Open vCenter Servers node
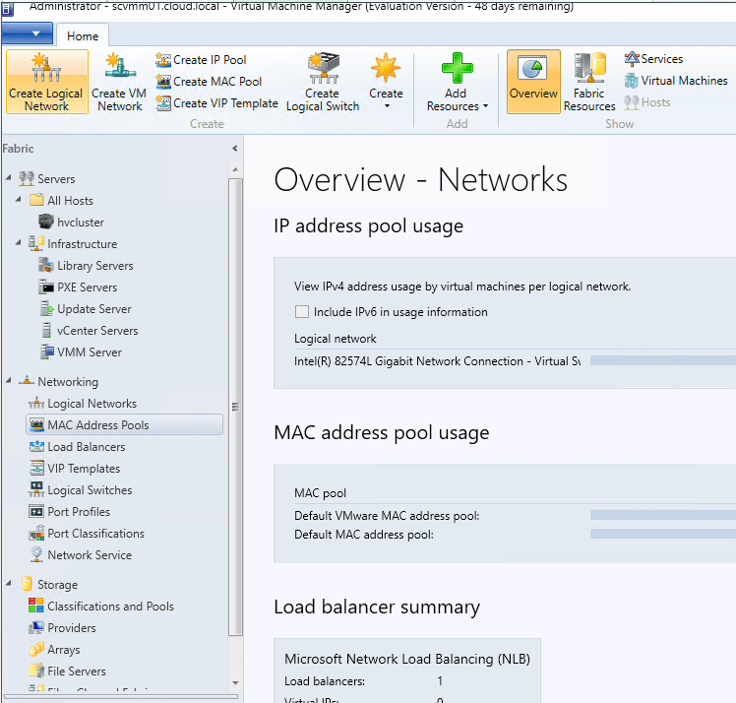The height and width of the screenshot is (703, 736). [89, 330]
